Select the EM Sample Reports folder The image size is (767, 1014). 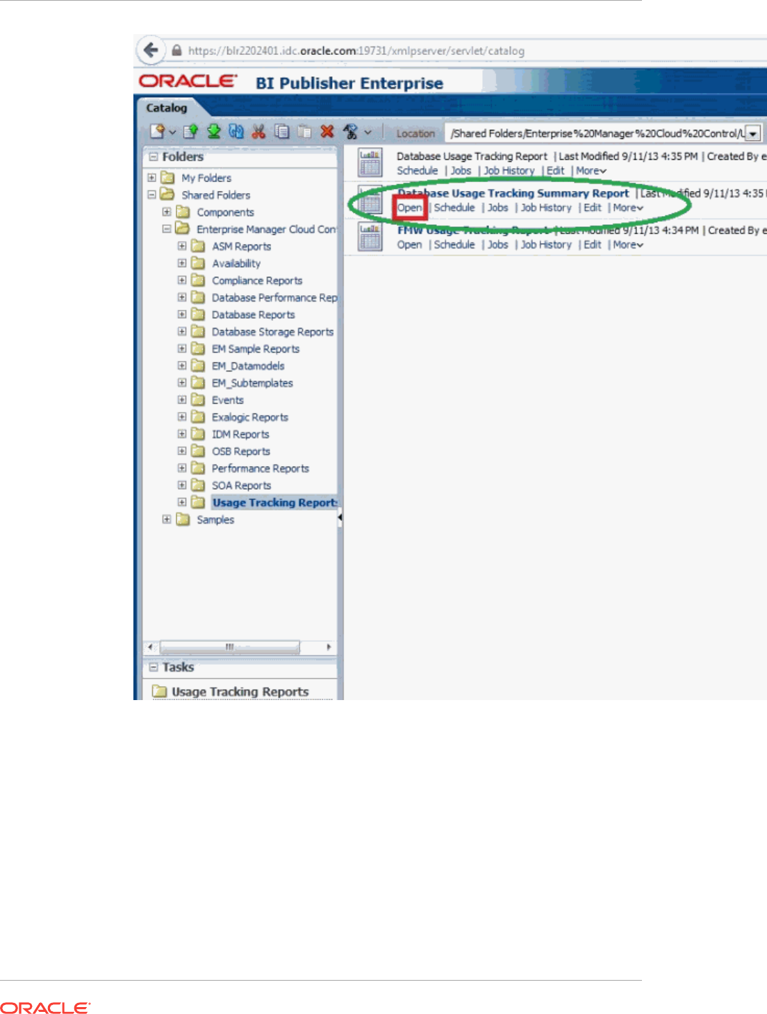pyautogui.click(x=256, y=349)
